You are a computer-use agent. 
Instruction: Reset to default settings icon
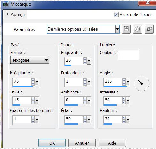(x=149, y=29)
